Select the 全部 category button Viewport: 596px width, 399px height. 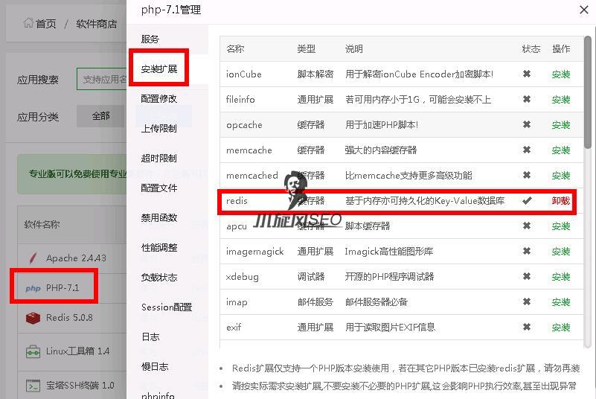(100, 116)
